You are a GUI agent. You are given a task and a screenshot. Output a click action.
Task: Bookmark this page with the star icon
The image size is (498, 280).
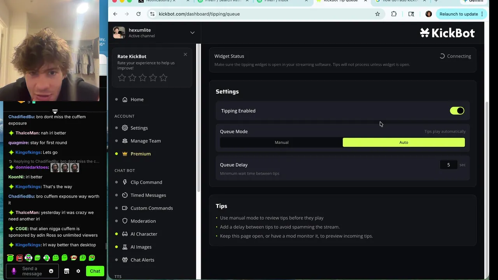[x=377, y=14]
